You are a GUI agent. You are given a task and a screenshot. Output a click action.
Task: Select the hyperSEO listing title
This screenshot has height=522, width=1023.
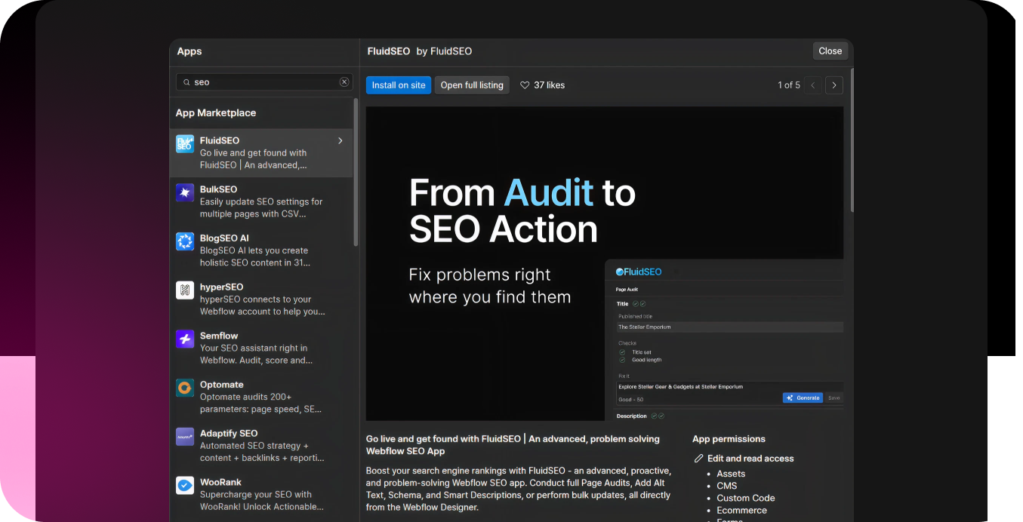(x=221, y=287)
